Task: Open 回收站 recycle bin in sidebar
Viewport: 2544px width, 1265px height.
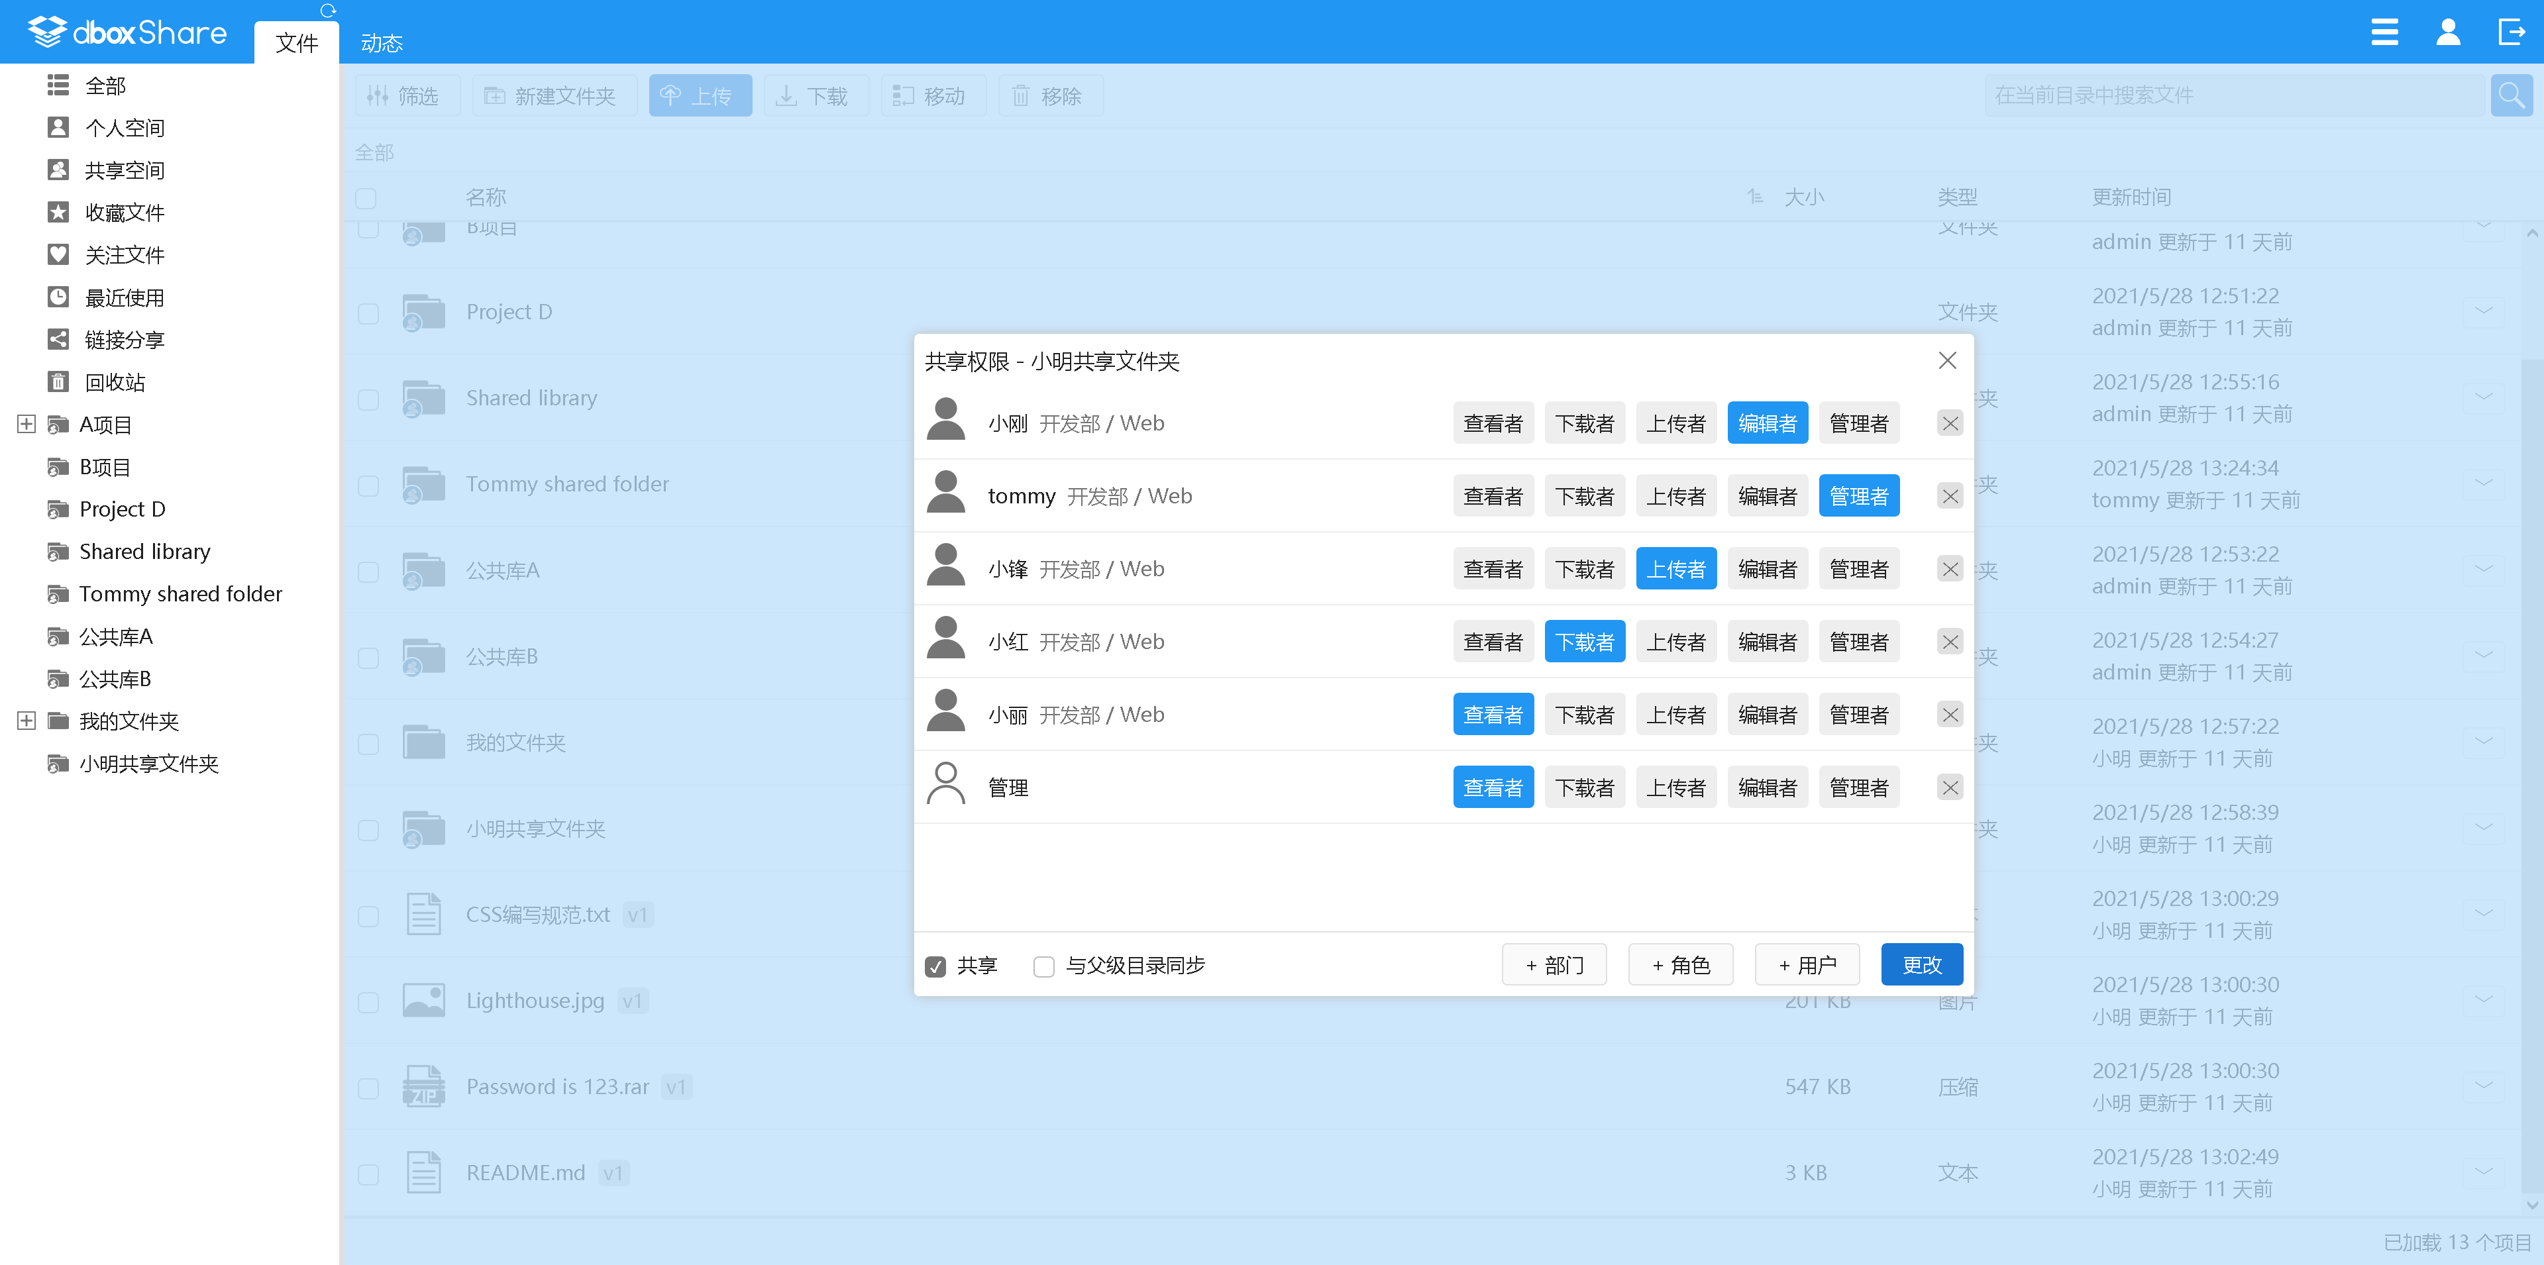Action: pos(96,382)
